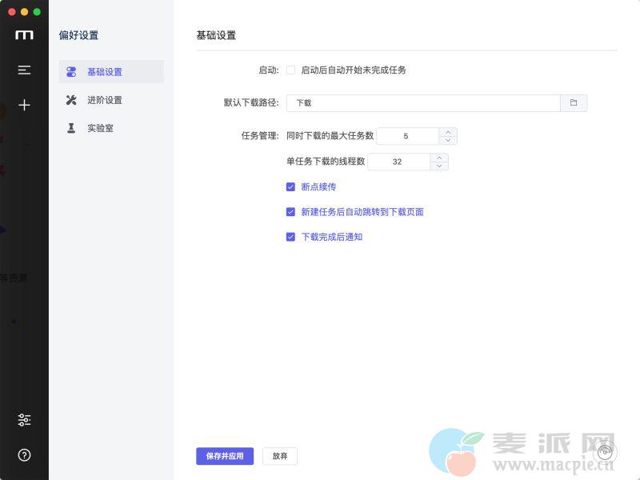
Task: Click the 放弃 button
Action: pyautogui.click(x=280, y=456)
